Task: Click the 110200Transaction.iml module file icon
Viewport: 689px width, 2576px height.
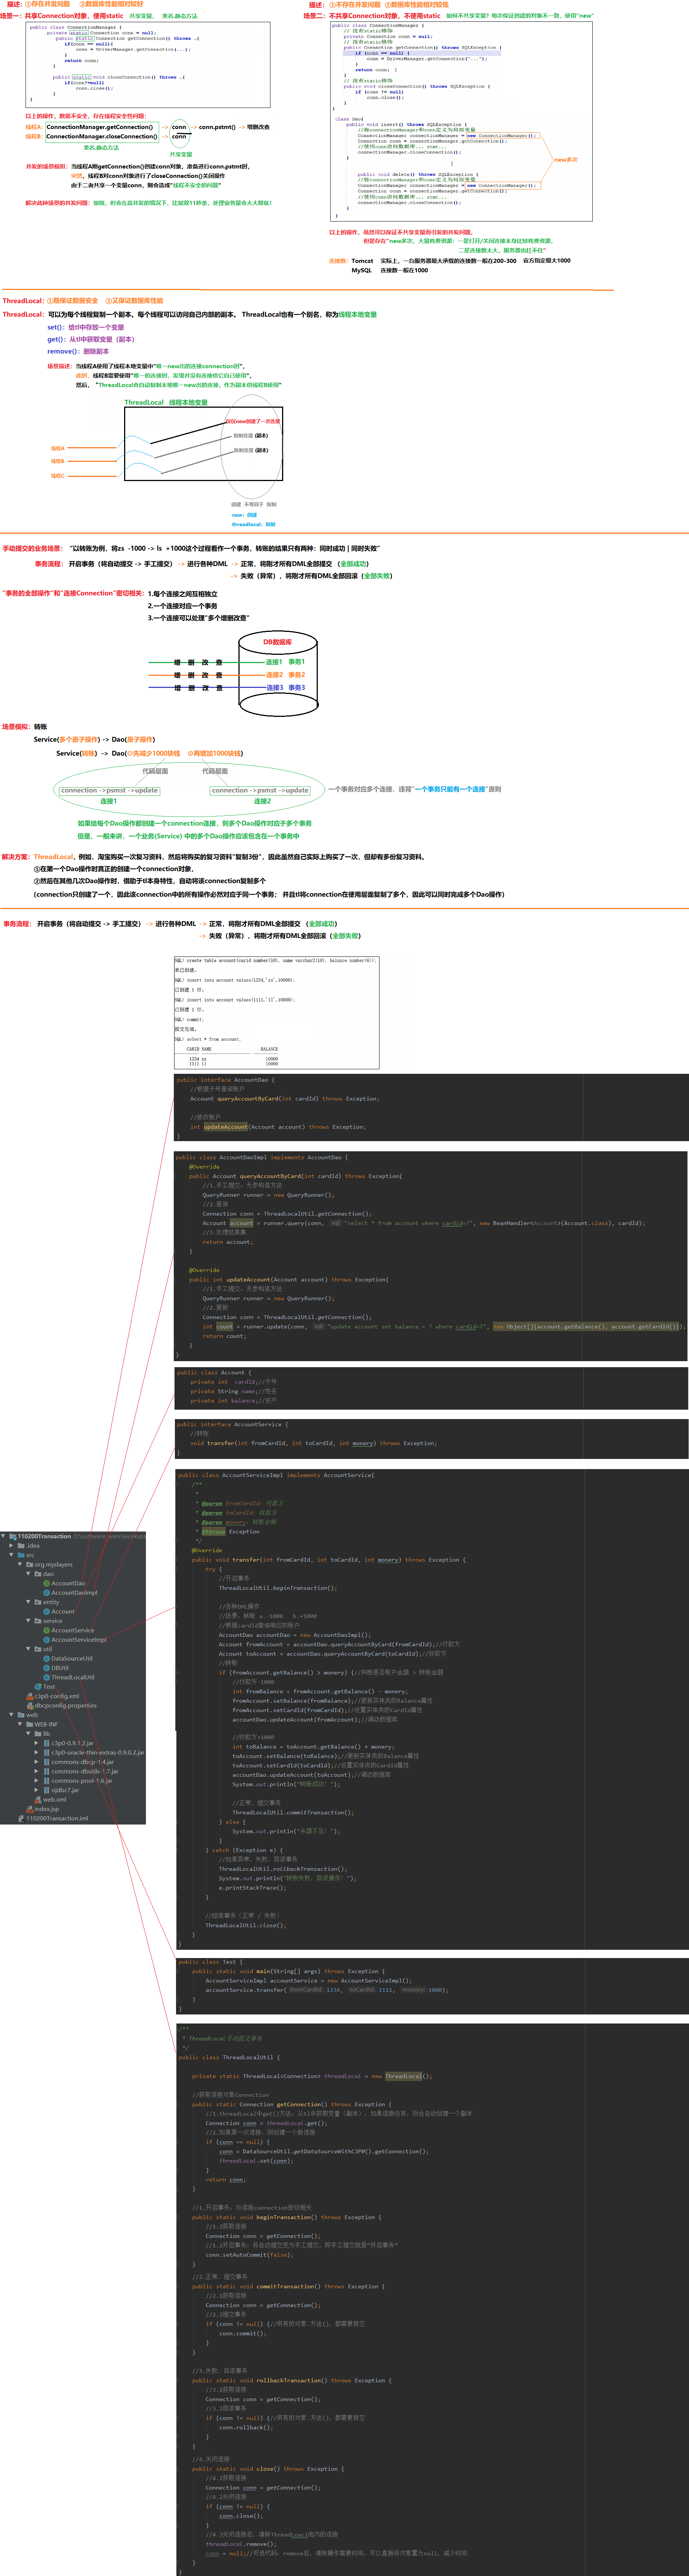Action: pyautogui.click(x=22, y=1818)
